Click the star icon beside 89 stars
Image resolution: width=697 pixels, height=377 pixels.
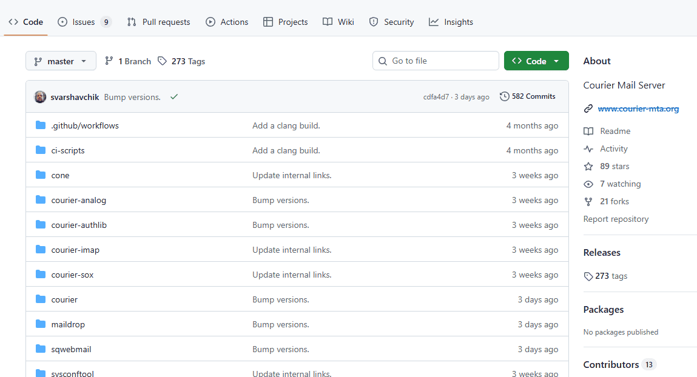coord(588,166)
